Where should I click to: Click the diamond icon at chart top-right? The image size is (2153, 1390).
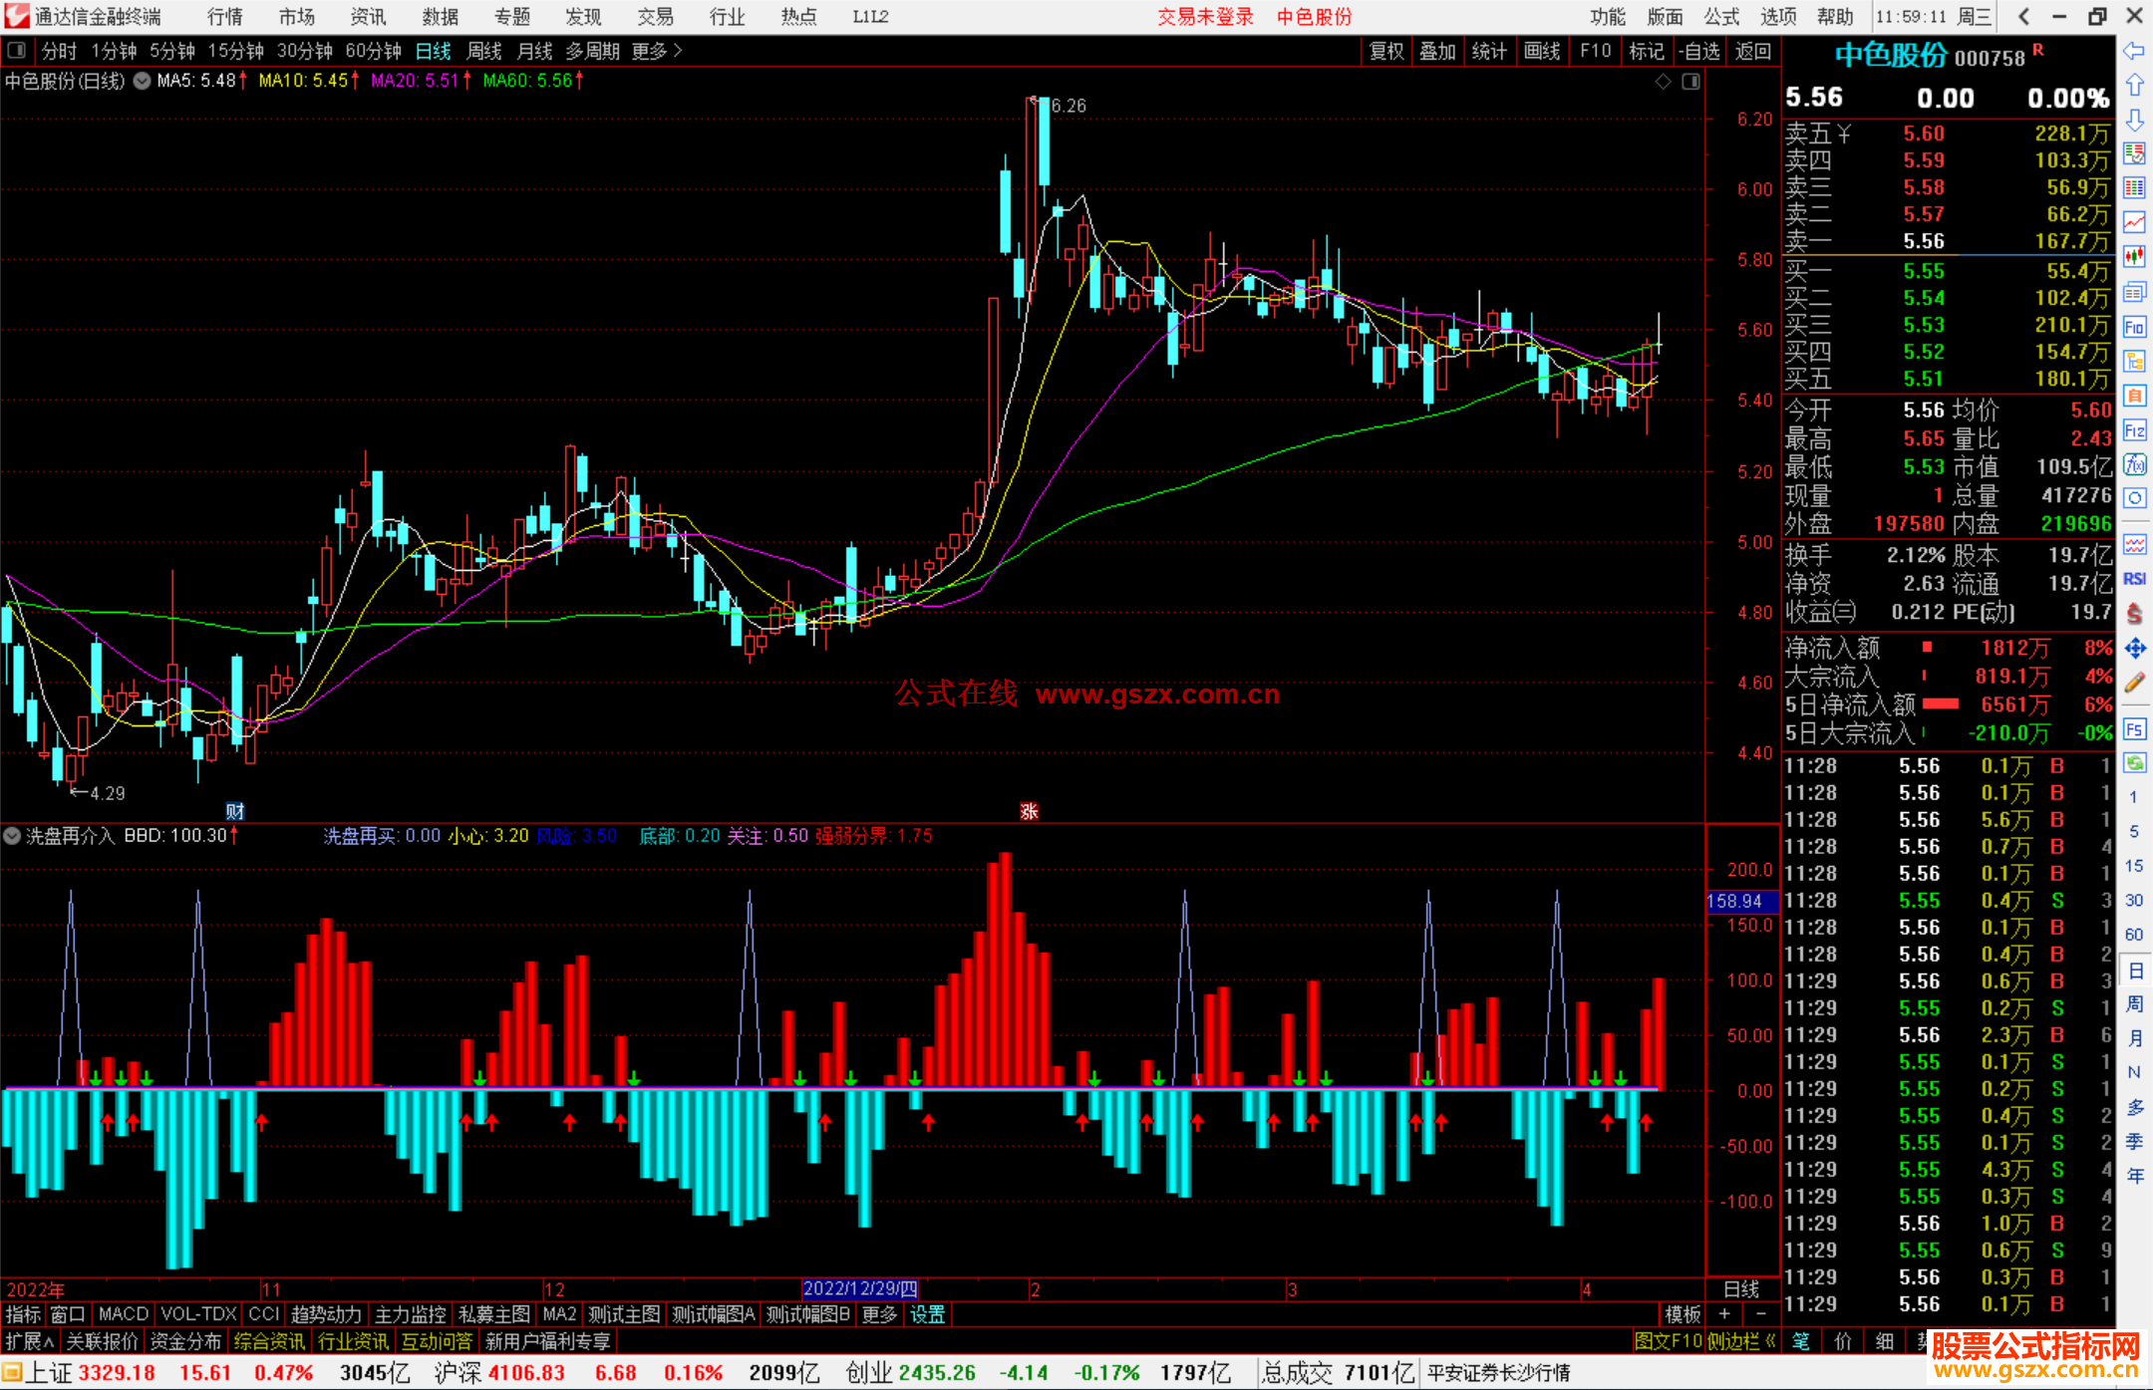click(x=1664, y=82)
